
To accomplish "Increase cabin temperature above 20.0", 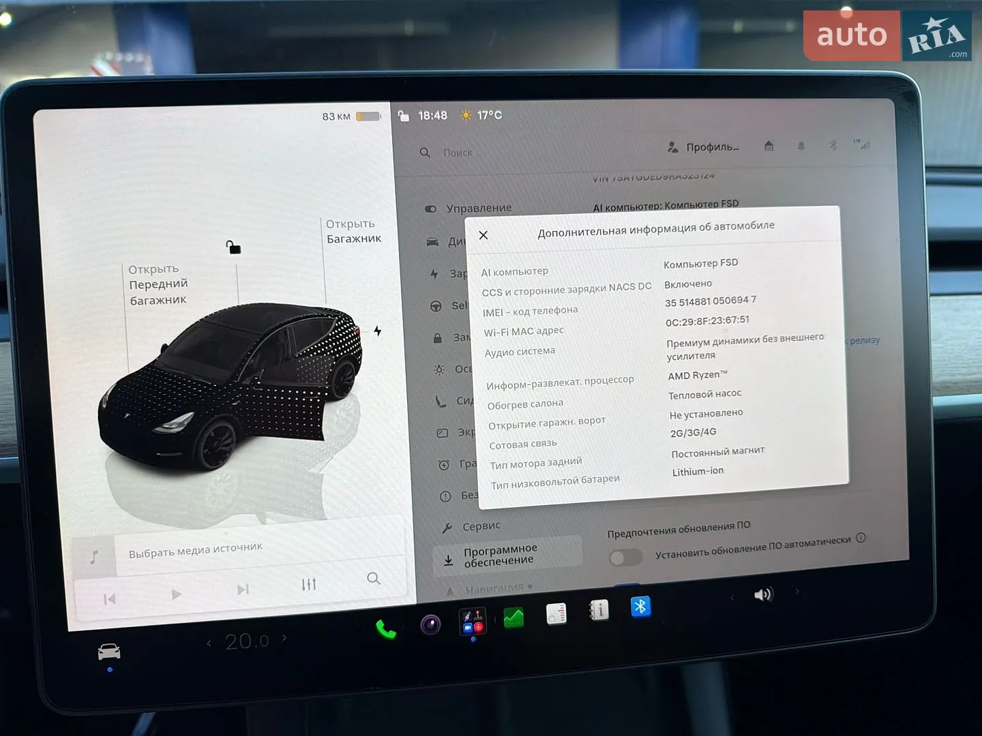I will (284, 639).
